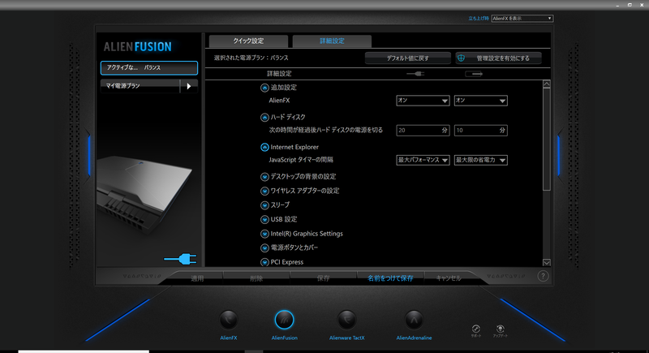Click the 管理設定を有効にする button

click(x=498, y=58)
